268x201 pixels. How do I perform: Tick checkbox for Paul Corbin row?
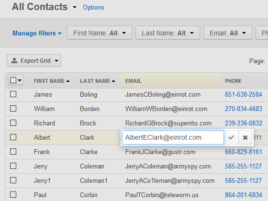coord(13,195)
